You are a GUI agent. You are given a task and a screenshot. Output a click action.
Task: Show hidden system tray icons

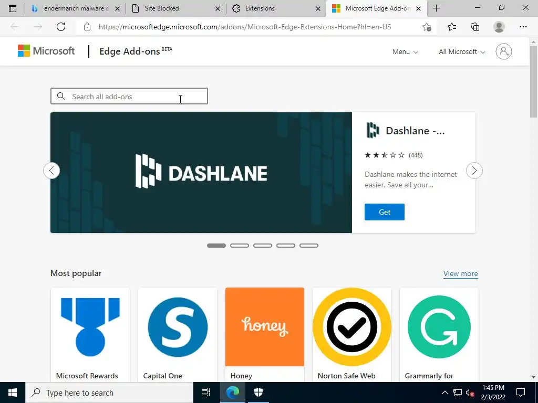pos(444,393)
